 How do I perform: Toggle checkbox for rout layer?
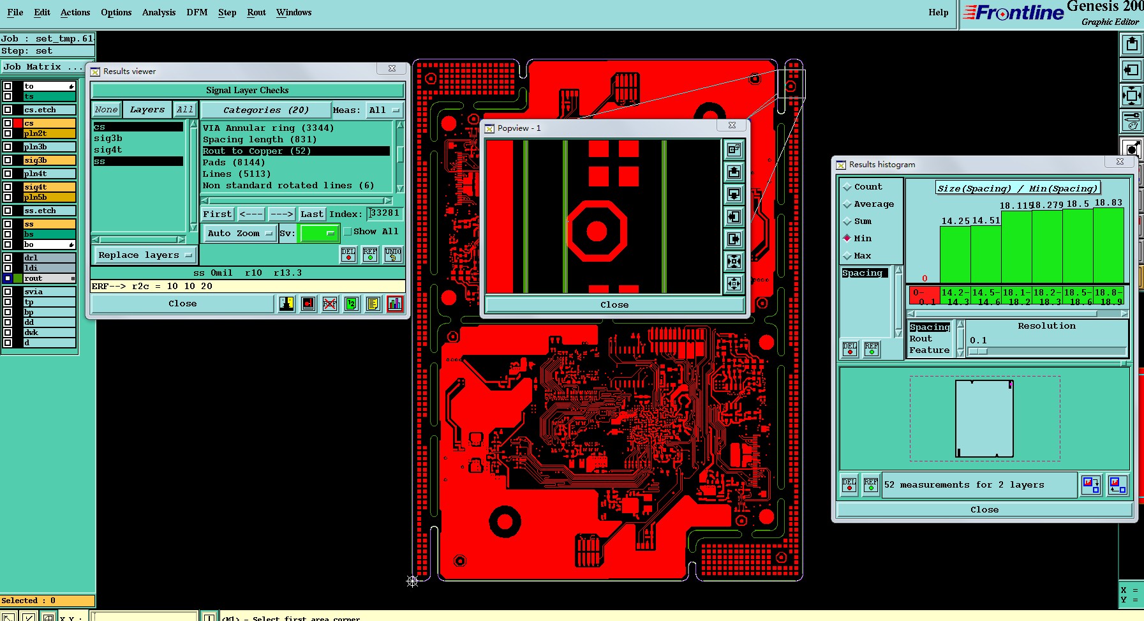[x=8, y=278]
